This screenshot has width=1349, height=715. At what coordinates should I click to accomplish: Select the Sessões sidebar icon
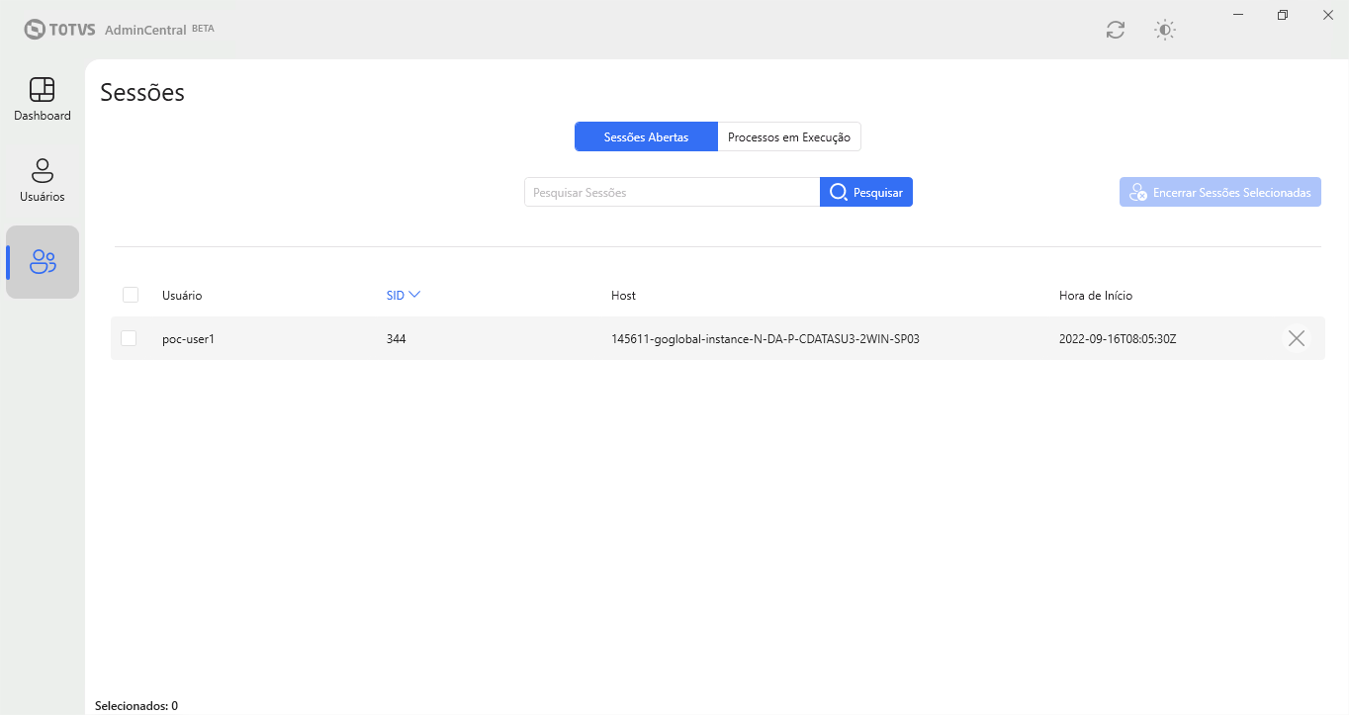point(43,262)
